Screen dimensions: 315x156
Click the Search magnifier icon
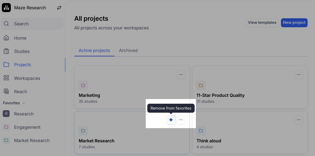(x=6, y=24)
